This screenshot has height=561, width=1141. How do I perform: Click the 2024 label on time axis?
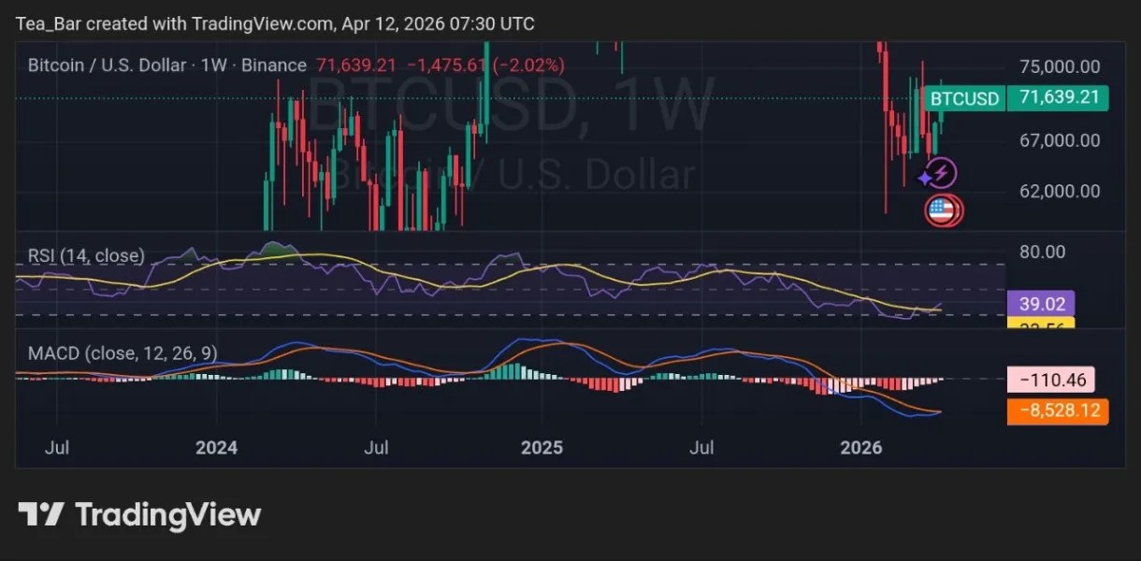point(216,448)
